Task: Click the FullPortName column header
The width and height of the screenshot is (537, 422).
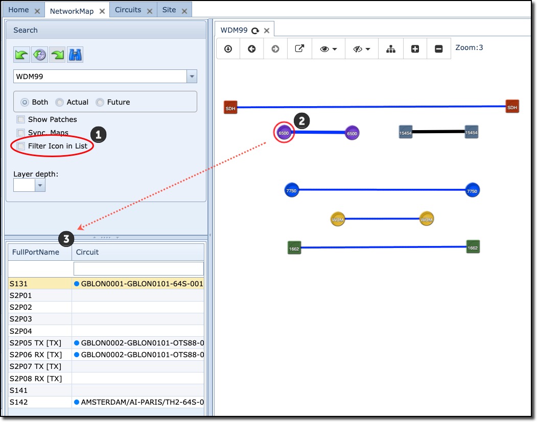Action: pyautogui.click(x=36, y=252)
